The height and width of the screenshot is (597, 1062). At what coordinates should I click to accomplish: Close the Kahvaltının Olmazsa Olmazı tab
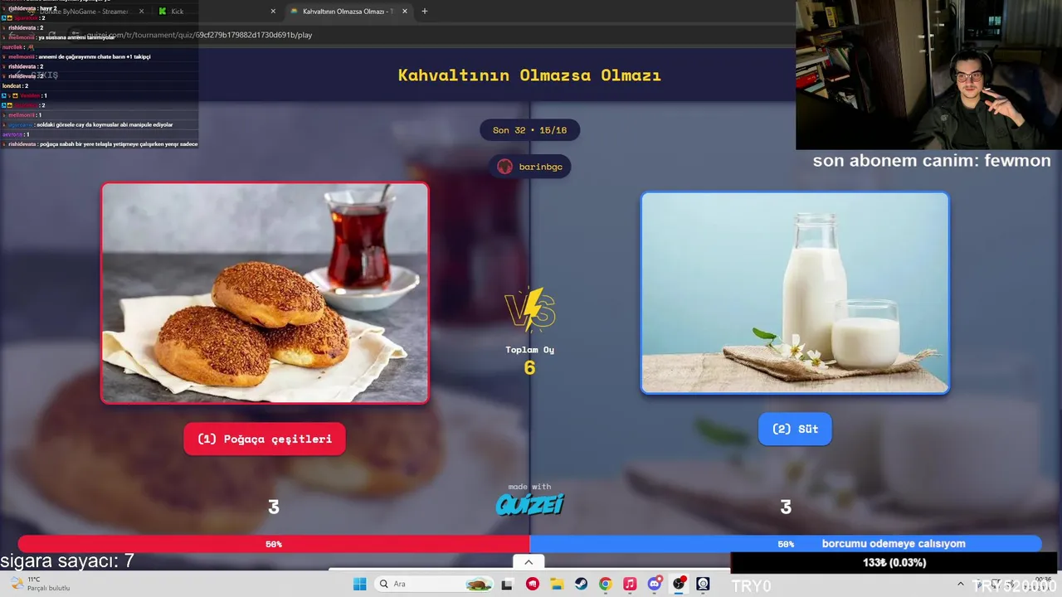click(x=404, y=12)
